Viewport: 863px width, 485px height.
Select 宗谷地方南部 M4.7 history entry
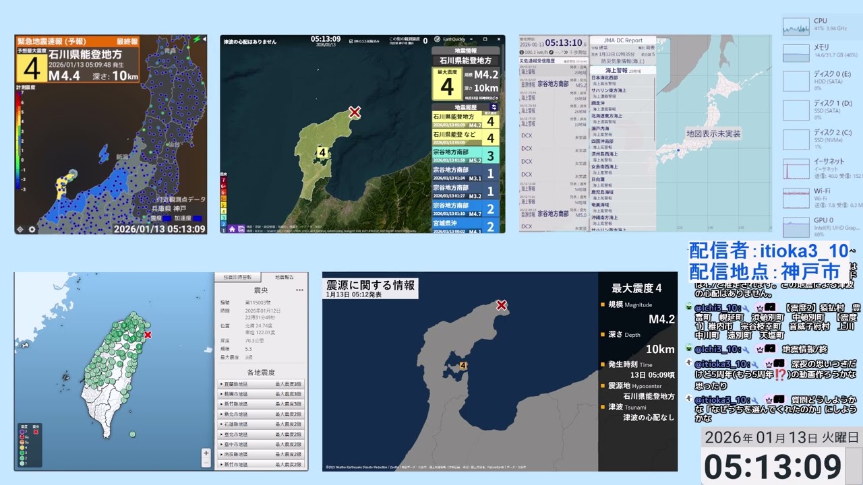466,208
